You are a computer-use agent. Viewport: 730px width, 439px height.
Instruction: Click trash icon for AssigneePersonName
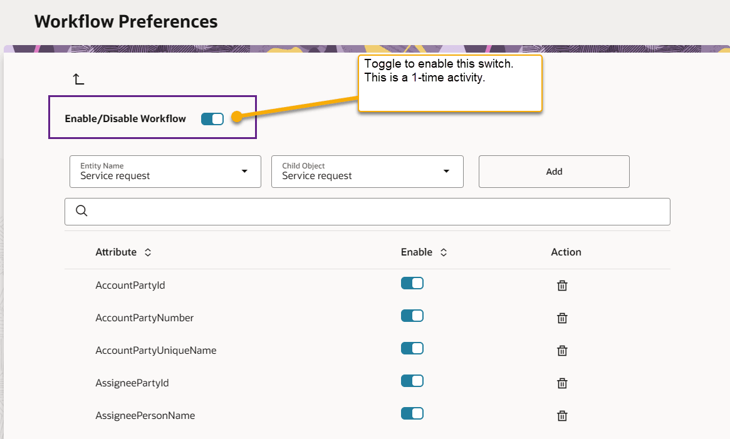tap(562, 416)
